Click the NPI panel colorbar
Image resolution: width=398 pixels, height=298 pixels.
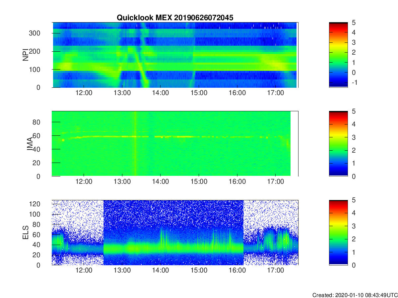click(338, 55)
